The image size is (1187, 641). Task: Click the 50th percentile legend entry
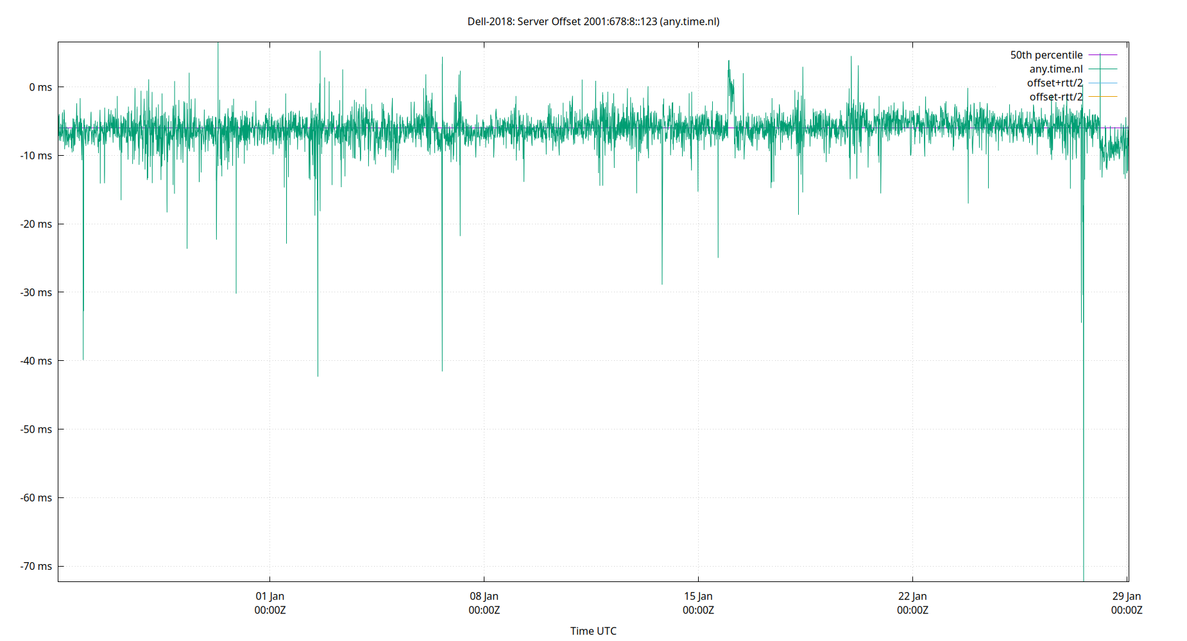(1047, 54)
